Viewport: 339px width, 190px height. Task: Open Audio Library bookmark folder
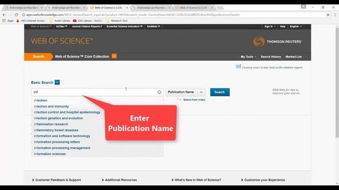60,21
